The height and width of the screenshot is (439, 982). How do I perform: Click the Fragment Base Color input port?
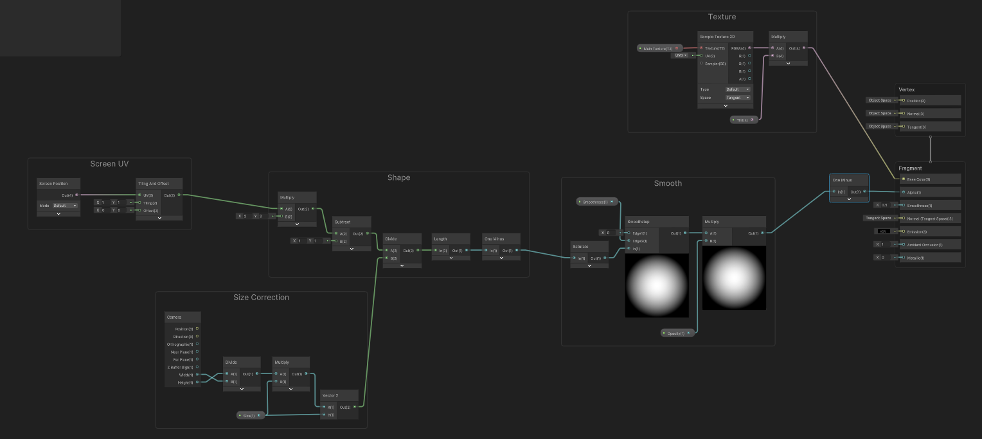(903, 179)
